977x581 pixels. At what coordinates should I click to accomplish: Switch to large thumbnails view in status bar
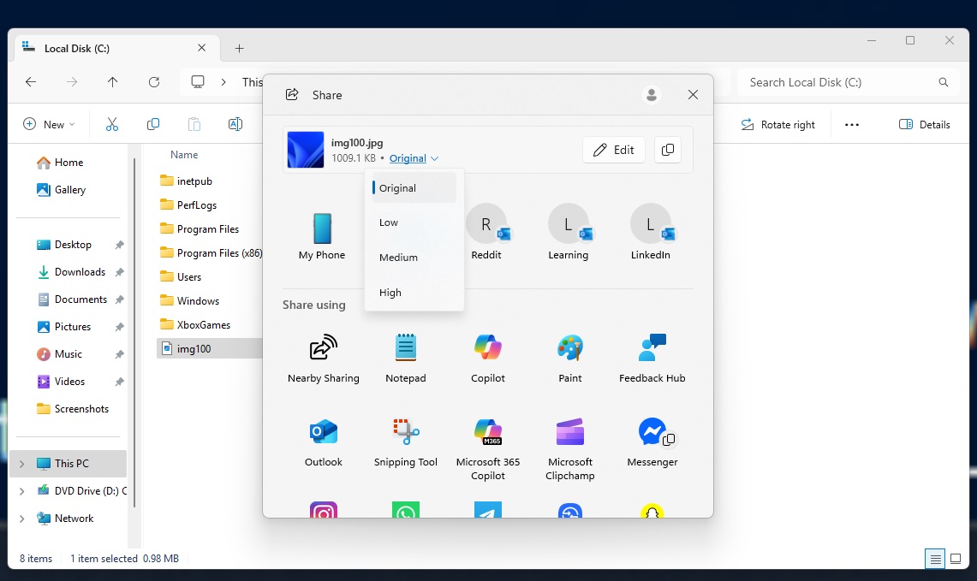pos(956,559)
